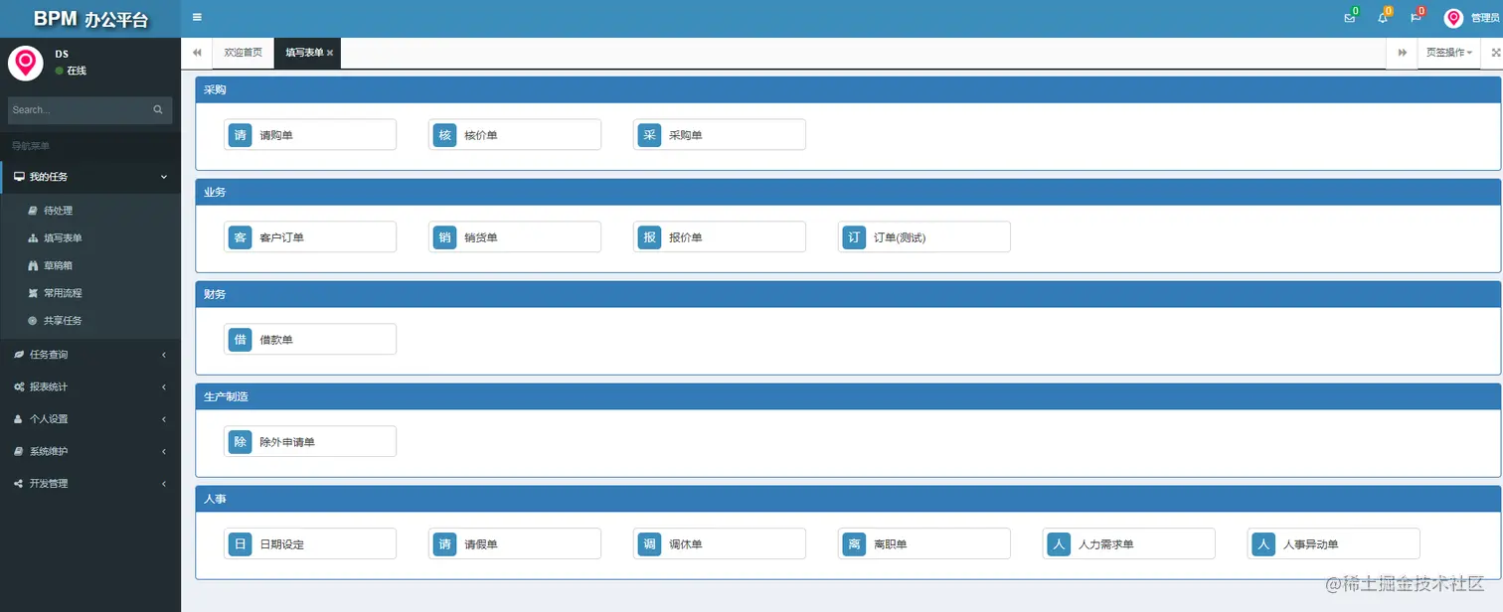Expand the 报表统计 menu
1503x612 pixels.
pos(90,386)
